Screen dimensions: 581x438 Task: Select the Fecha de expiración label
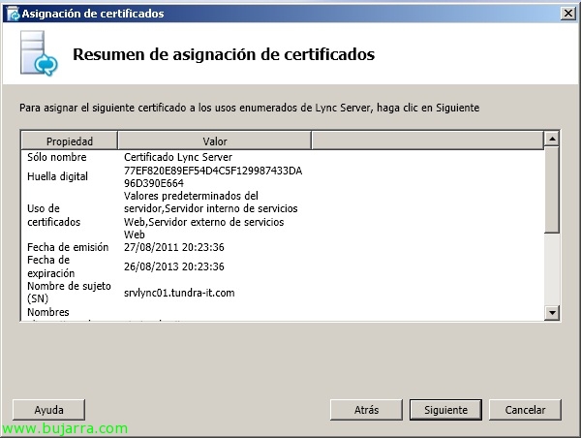50,266
